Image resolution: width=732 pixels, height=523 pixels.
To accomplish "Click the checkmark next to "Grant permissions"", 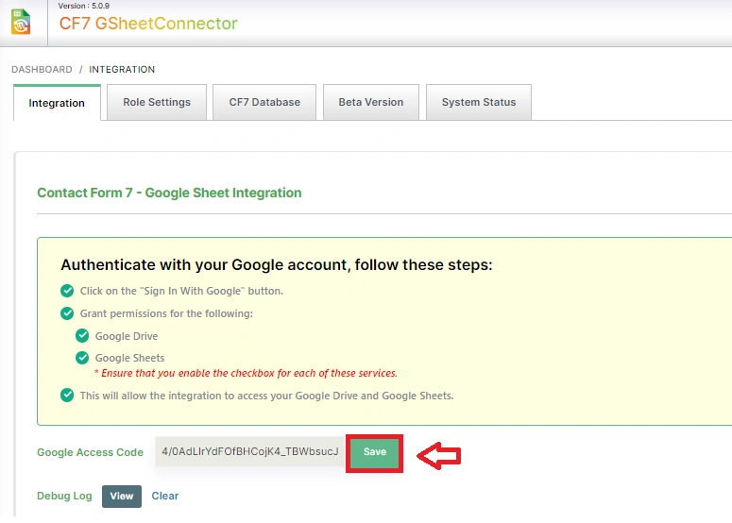I will (x=67, y=313).
